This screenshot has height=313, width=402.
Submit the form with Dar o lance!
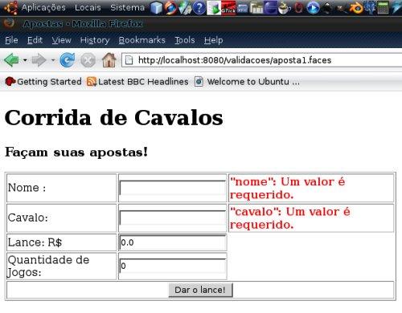(x=200, y=290)
